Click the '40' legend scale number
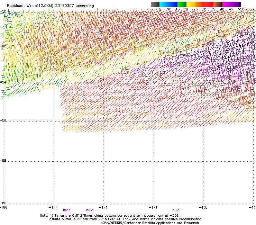Image resolution: width=256 pixels, height=225 pixels. (x=222, y=9)
